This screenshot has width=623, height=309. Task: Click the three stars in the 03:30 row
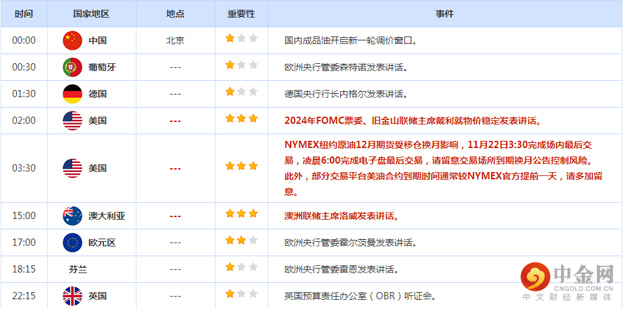[x=242, y=166]
